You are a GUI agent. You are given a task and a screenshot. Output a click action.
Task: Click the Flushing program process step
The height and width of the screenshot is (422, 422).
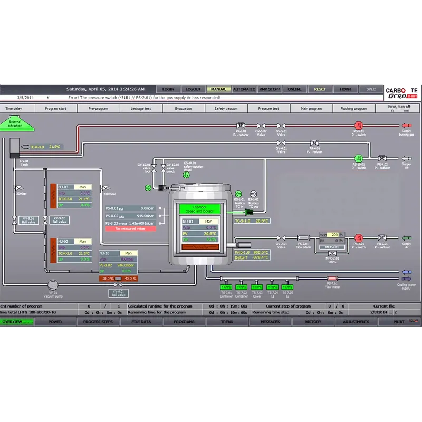click(353, 109)
